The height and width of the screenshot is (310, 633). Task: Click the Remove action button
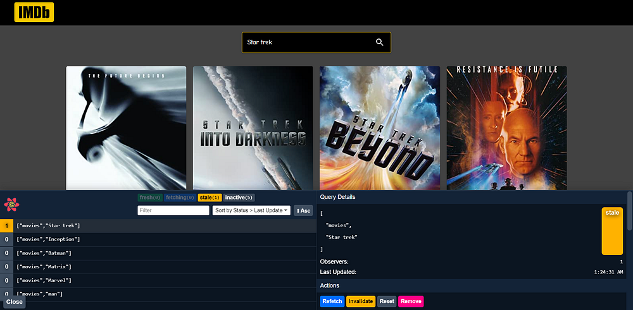[x=411, y=301]
